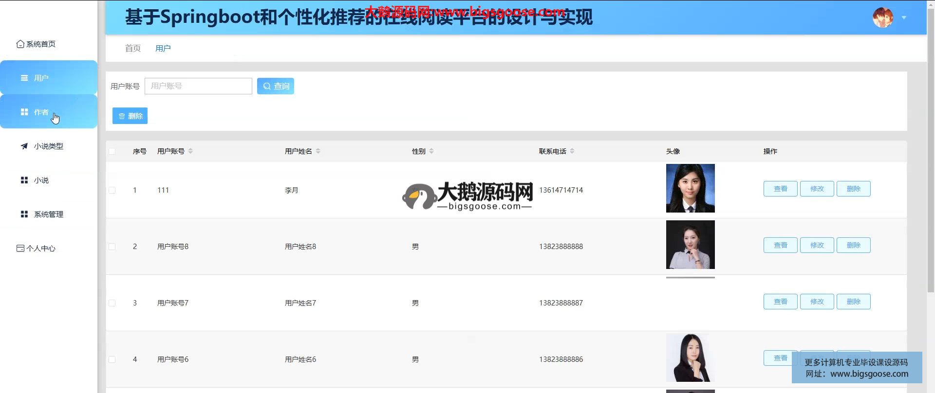Click the card icon beside 个人中心
The width and height of the screenshot is (935, 393).
pos(20,249)
